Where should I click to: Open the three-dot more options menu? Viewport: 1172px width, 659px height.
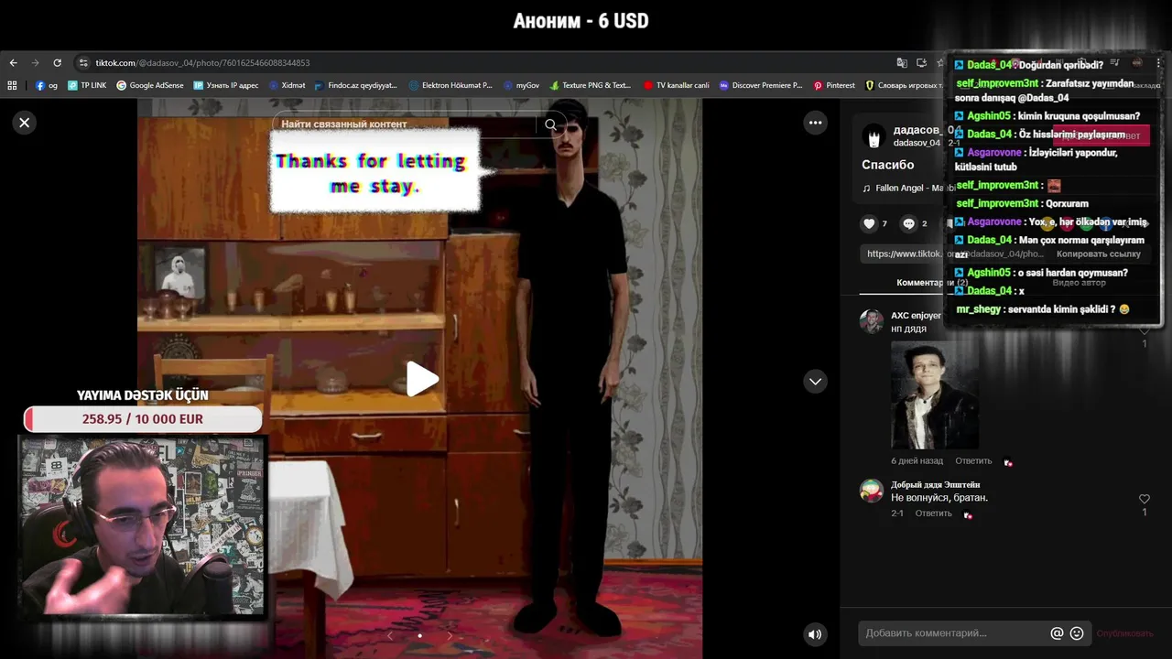[x=815, y=123]
